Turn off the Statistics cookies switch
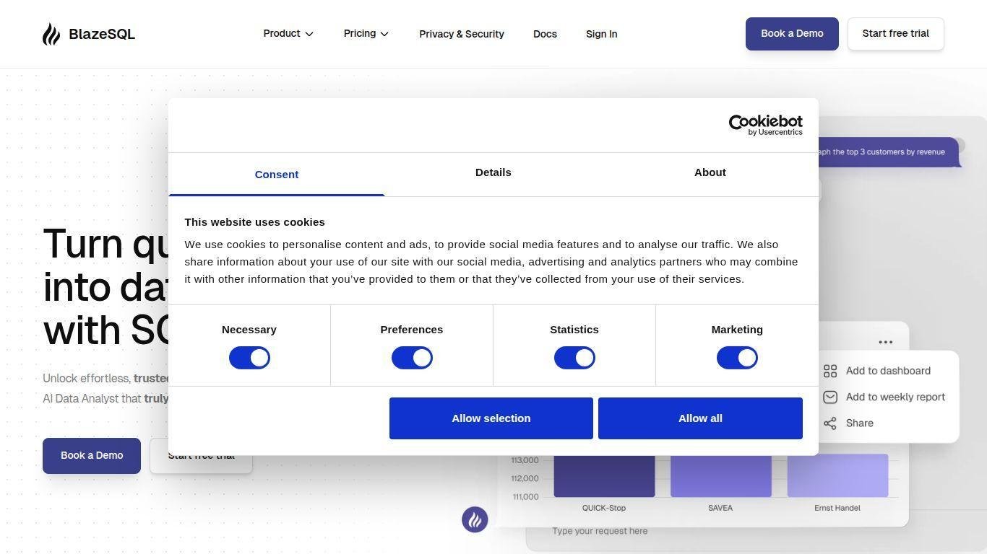This screenshot has width=987, height=554. (574, 358)
